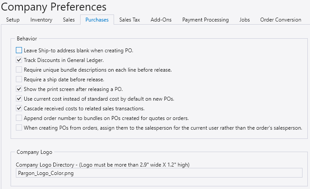The image size is (310, 189).
Task: Uncheck Use current cost instead of standard
Action: (x=19, y=99)
